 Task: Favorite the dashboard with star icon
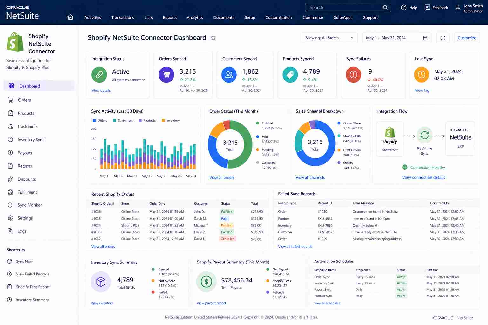click(x=213, y=38)
